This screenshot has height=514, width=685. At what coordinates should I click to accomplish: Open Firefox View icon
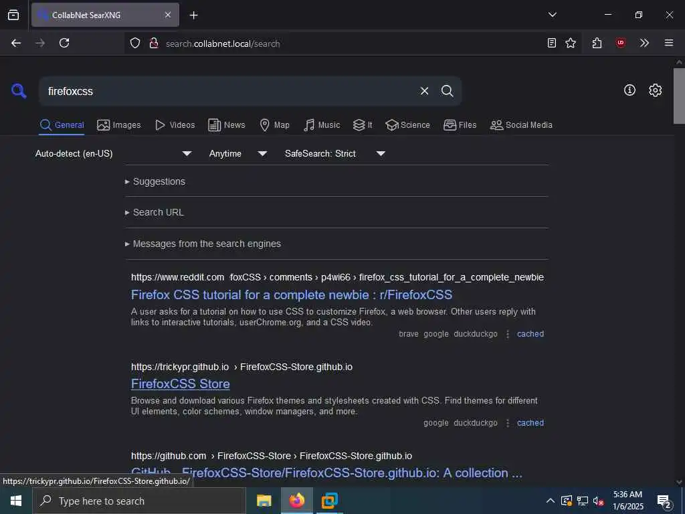[x=13, y=15]
